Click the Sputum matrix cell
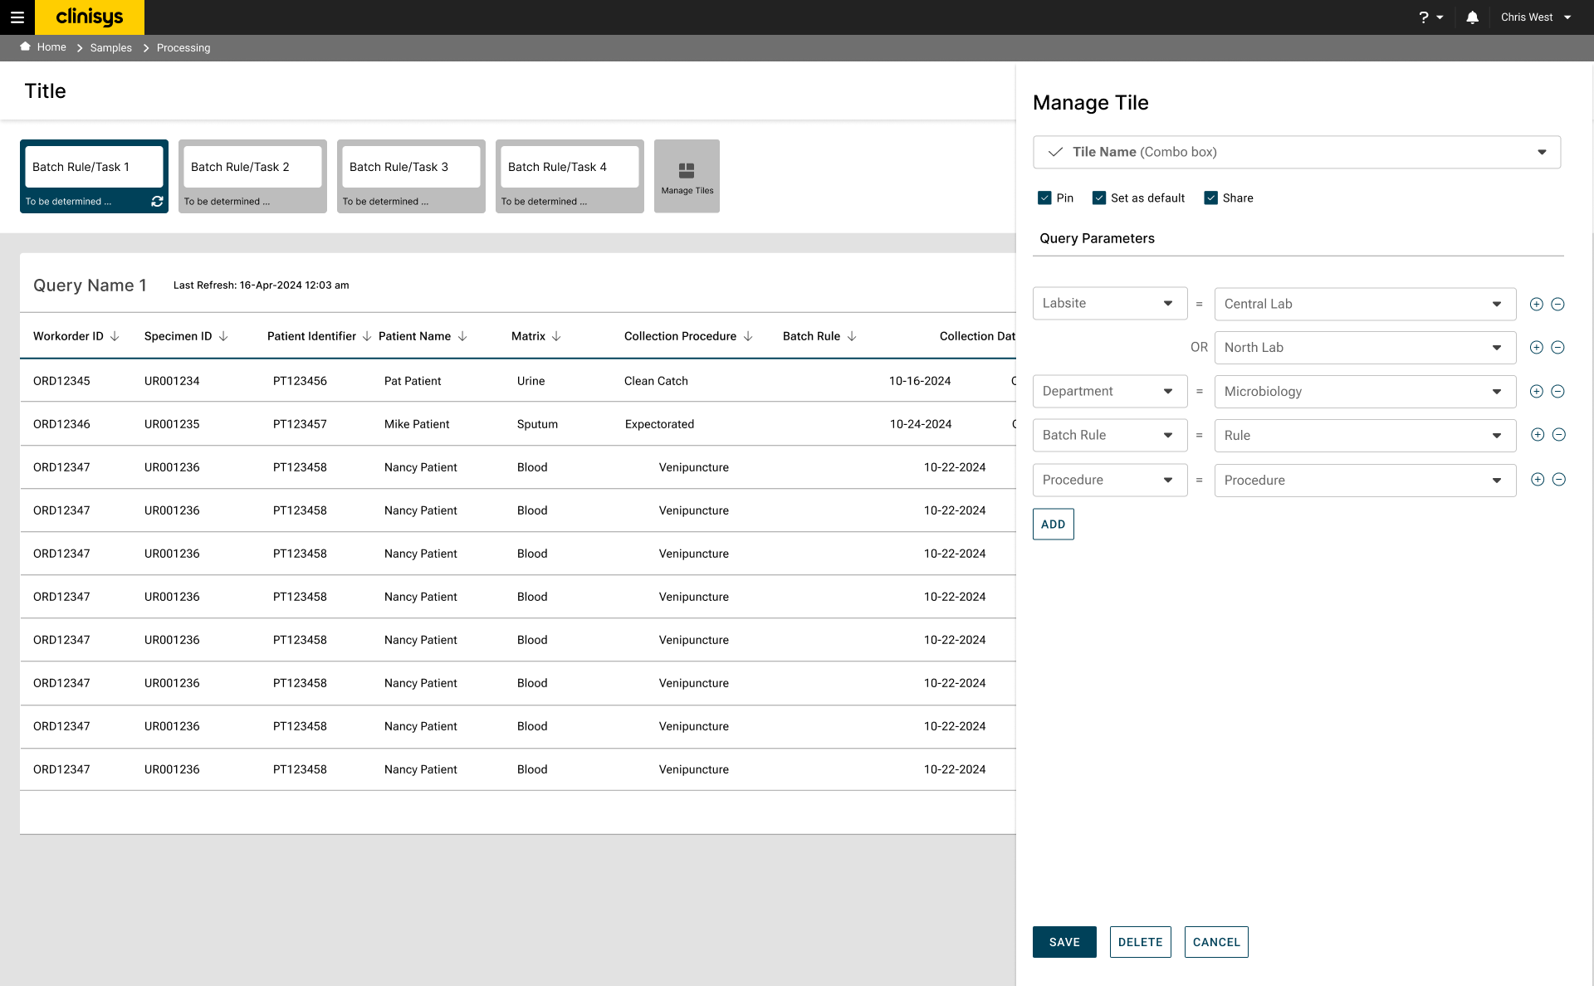Viewport: 1594px width, 986px height. click(537, 424)
